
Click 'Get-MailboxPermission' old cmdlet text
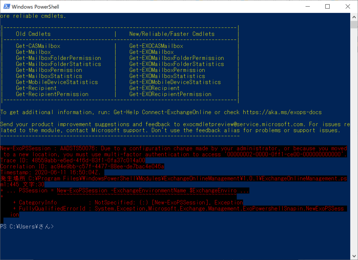click(49, 70)
